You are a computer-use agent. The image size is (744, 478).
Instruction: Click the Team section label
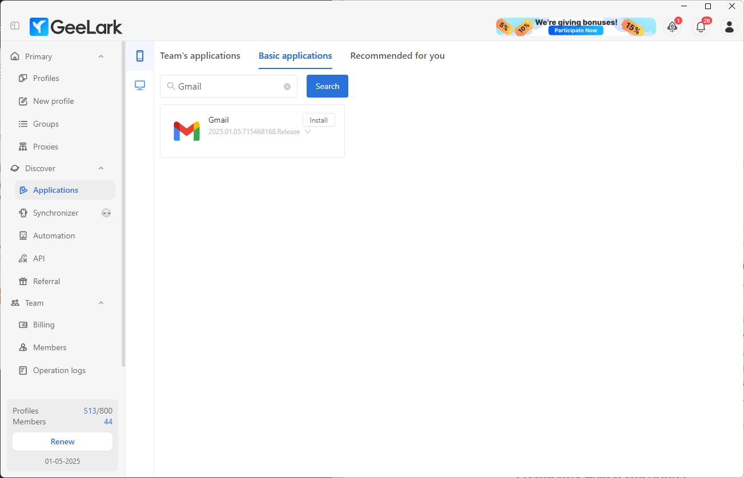tap(34, 303)
